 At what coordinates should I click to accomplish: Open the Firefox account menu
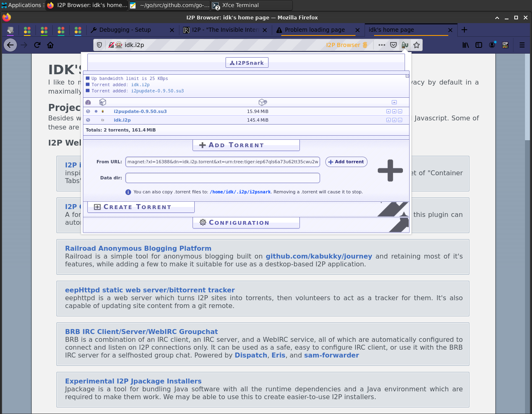pos(492,45)
